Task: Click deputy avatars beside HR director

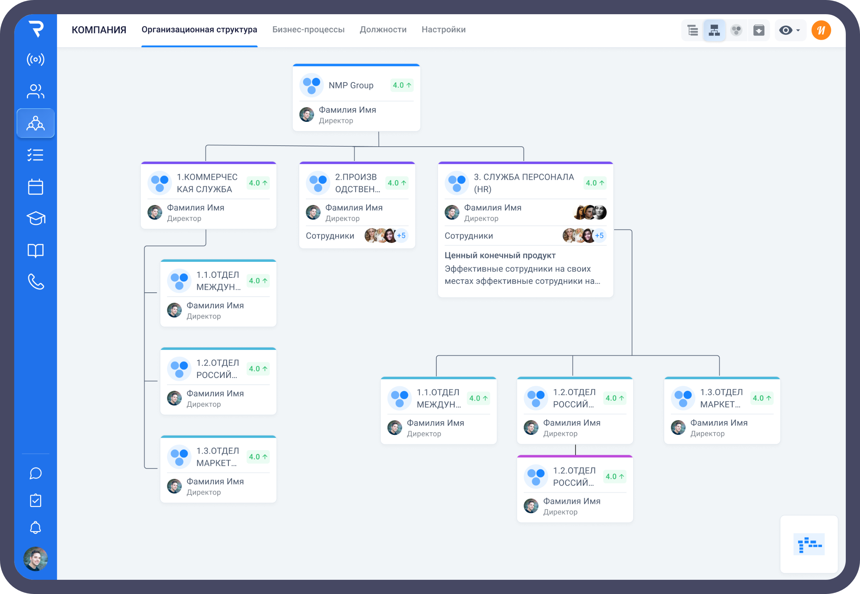Action: click(590, 212)
